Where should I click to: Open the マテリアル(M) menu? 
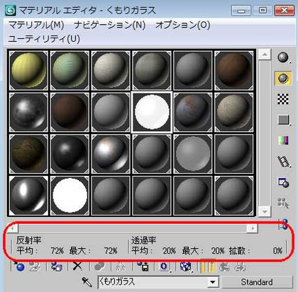tap(36, 25)
